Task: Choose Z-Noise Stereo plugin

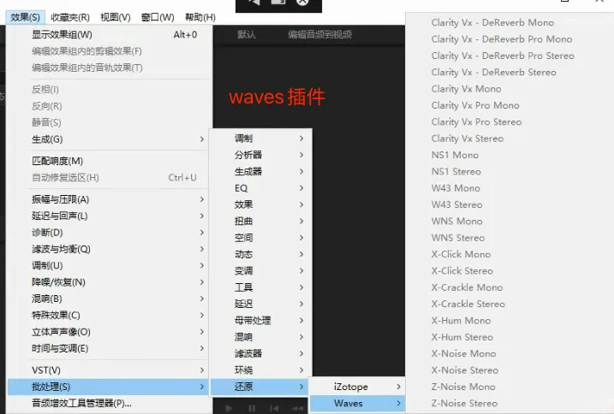Action: [x=464, y=403]
